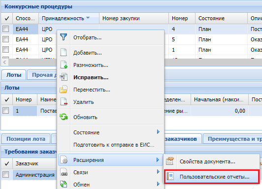Viewport: 262px width, 189px height.
Task: Switch to the Позиции лота tab
Action: point(26,139)
